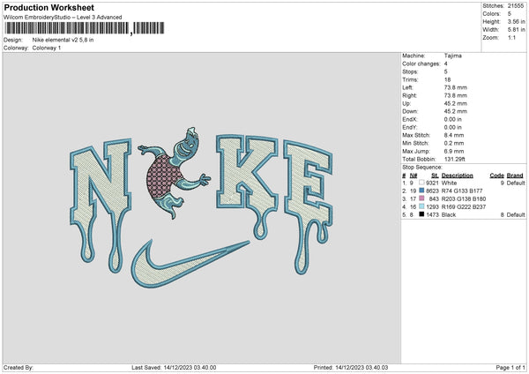The height and width of the screenshot is (374, 529).
Task: Click the White thread color swatch
Action: (x=421, y=183)
